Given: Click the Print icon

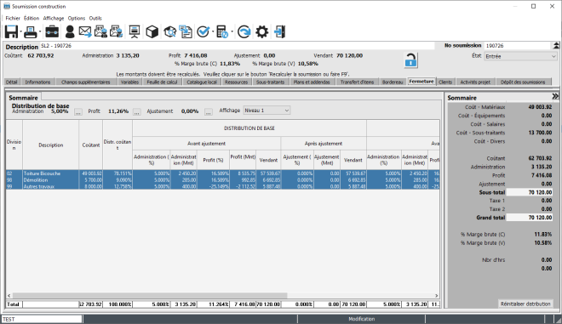Looking at the screenshot, I should click(x=31, y=31).
